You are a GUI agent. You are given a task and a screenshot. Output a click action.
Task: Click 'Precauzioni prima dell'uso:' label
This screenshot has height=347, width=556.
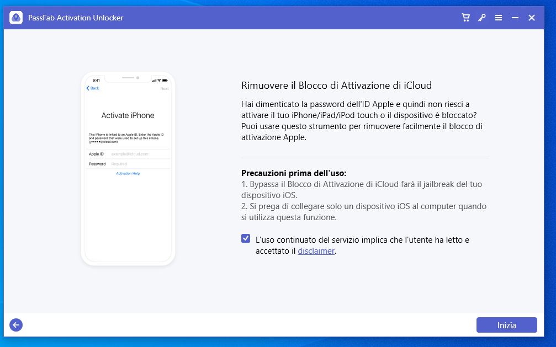(x=294, y=173)
